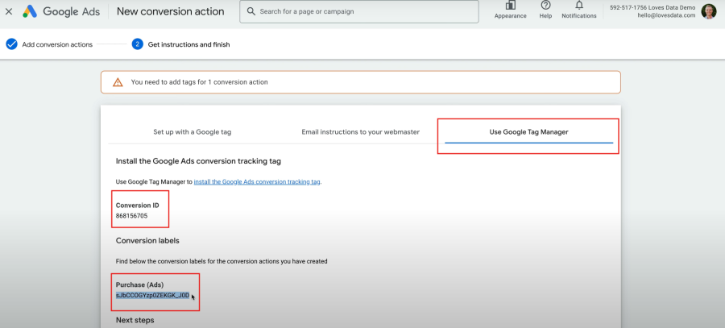Click the Conversion labels heading
The image size is (725, 328).
(x=147, y=241)
